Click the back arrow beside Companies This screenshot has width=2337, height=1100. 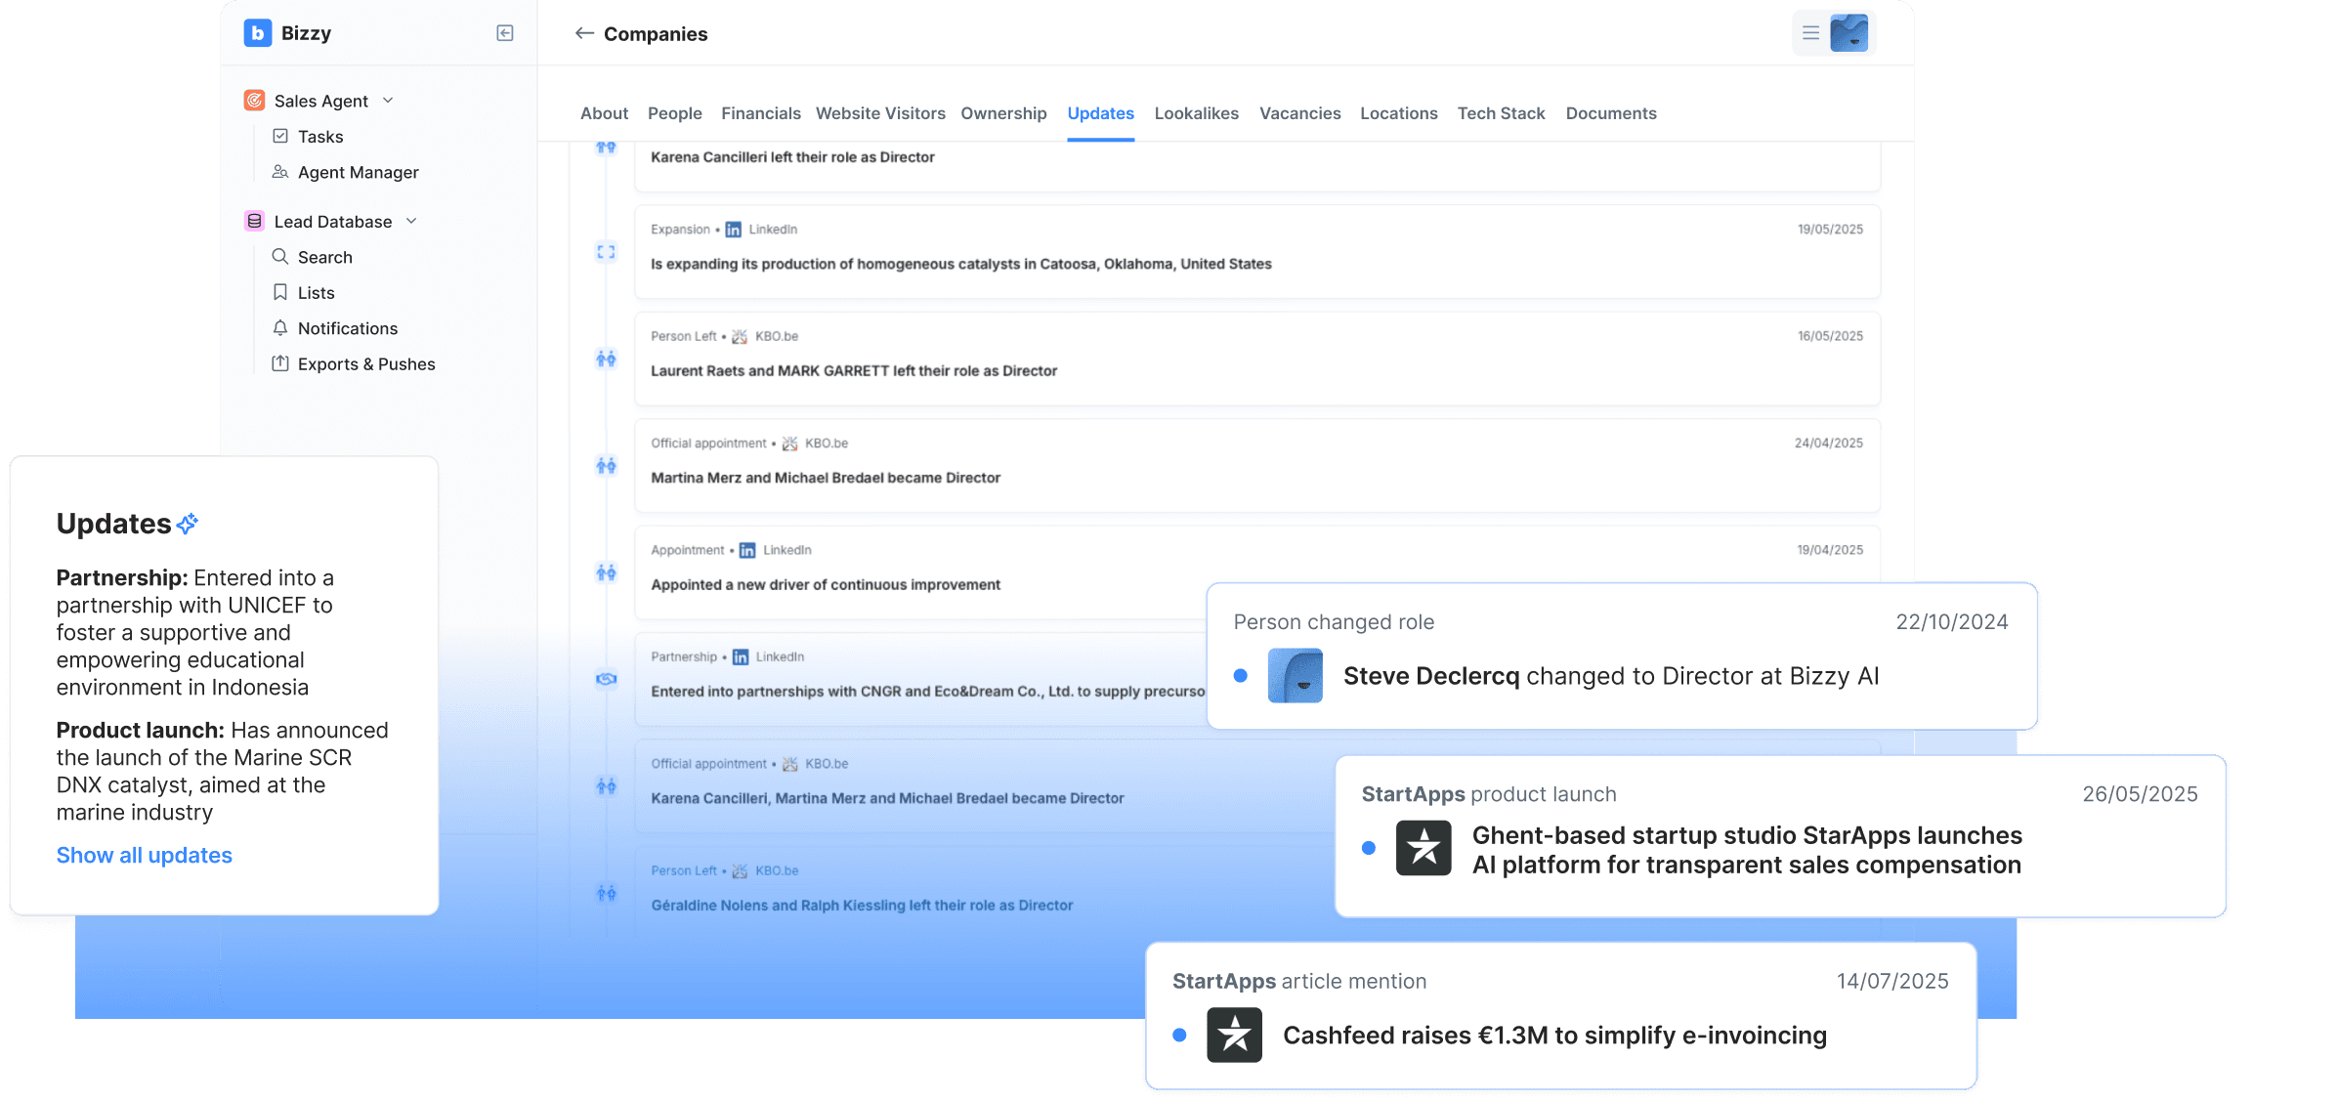pos(584,33)
